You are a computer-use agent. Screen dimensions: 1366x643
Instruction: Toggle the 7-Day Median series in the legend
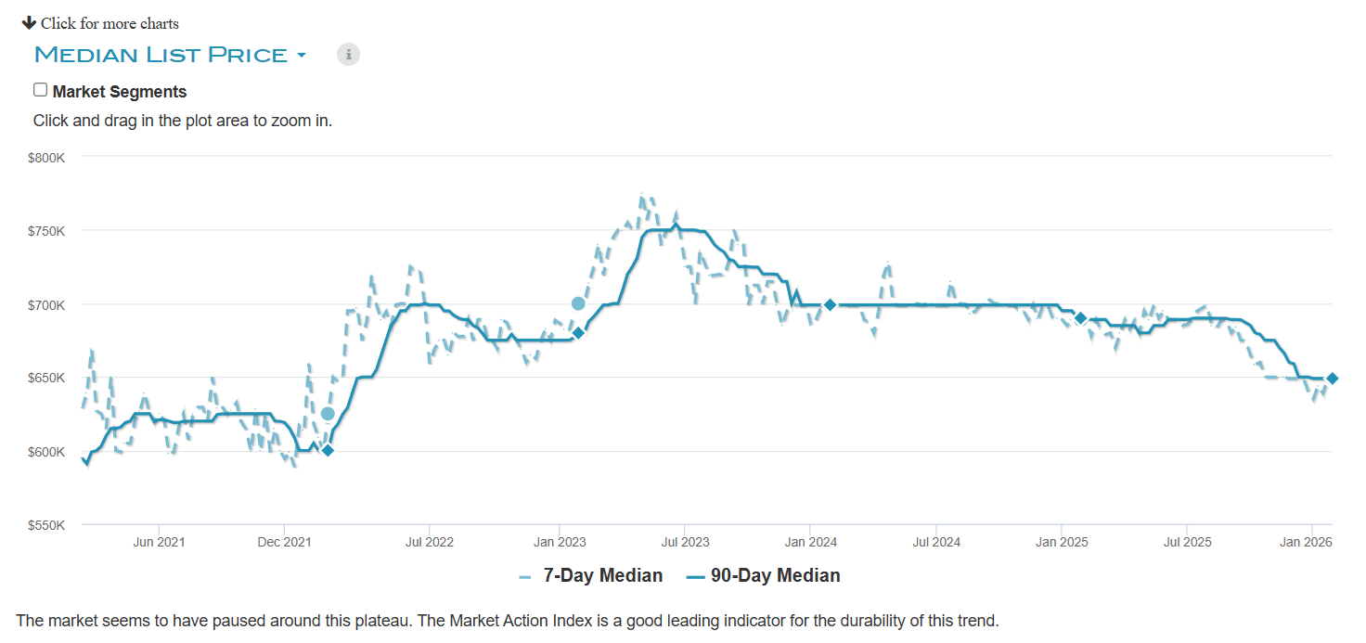(x=602, y=575)
